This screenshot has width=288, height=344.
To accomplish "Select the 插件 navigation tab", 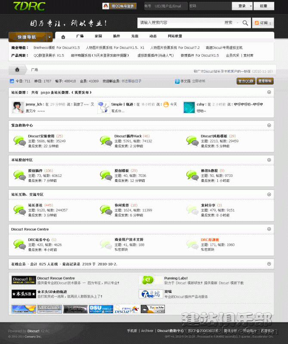I will point(117,36).
